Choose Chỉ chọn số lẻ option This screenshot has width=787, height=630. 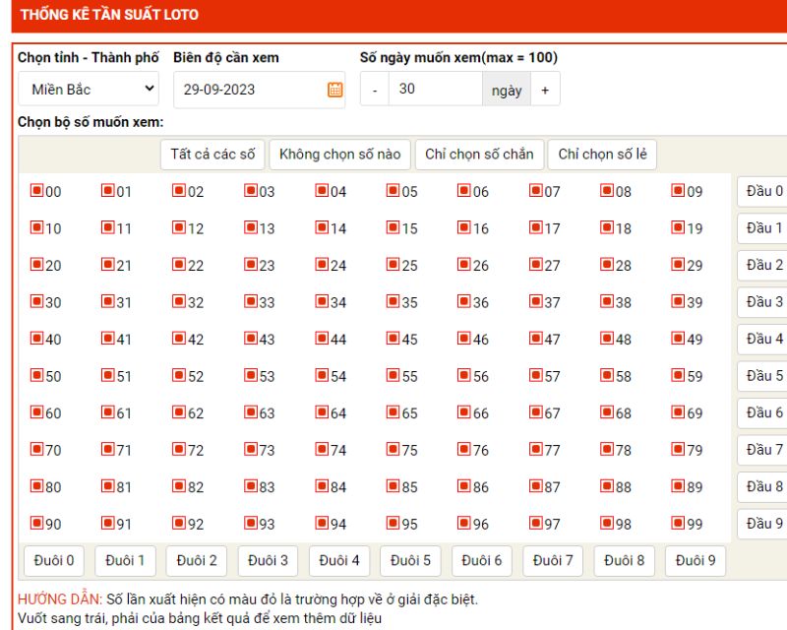(602, 155)
